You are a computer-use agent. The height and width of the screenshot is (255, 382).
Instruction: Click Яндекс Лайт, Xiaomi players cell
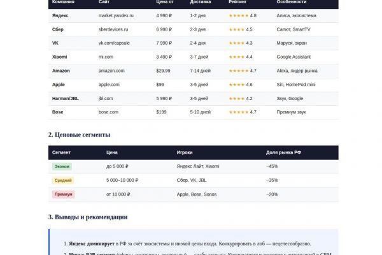coord(198,166)
